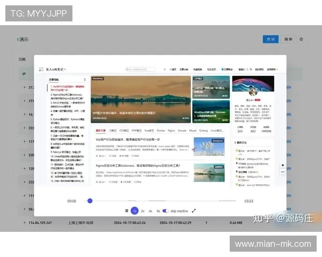Click the replay progress slider handle
Image resolution: width=322 pixels, height=257 pixels.
90,201
